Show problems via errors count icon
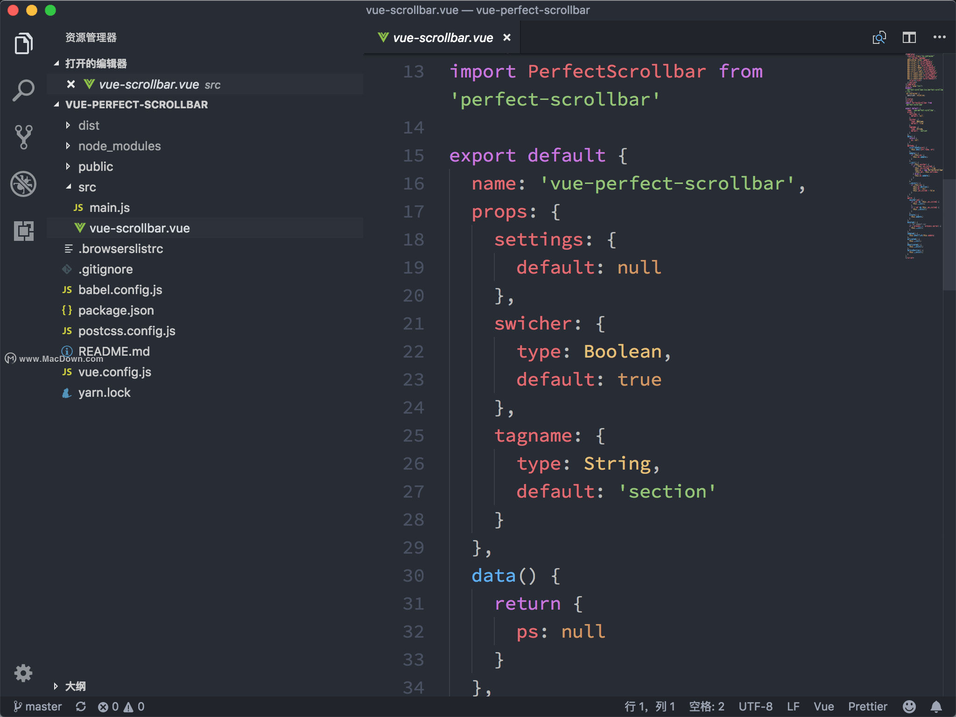The width and height of the screenshot is (956, 717). (x=108, y=706)
